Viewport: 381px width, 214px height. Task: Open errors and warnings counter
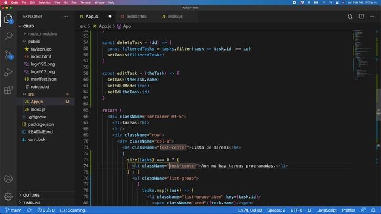(x=46, y=210)
